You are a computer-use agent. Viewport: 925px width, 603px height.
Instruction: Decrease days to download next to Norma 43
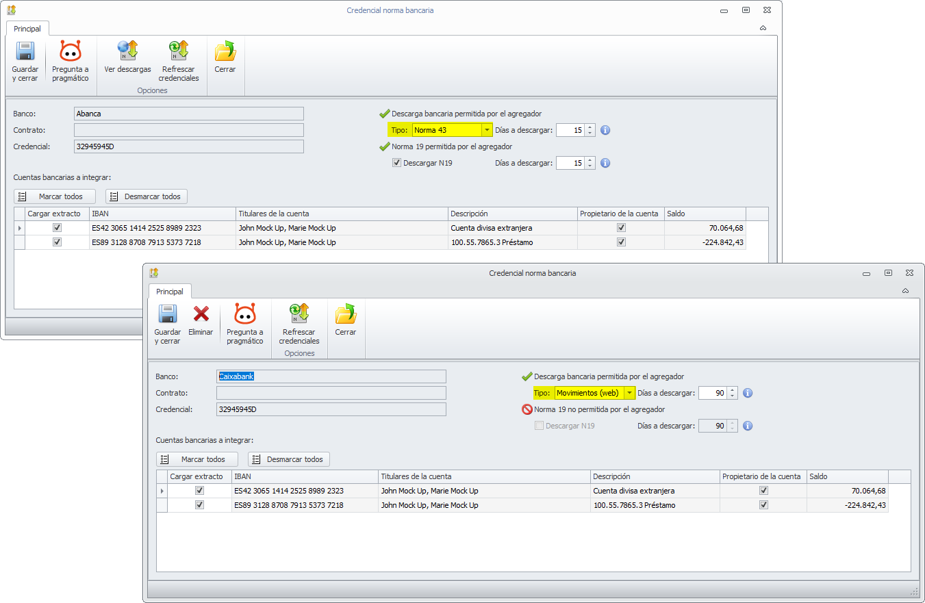(x=590, y=133)
